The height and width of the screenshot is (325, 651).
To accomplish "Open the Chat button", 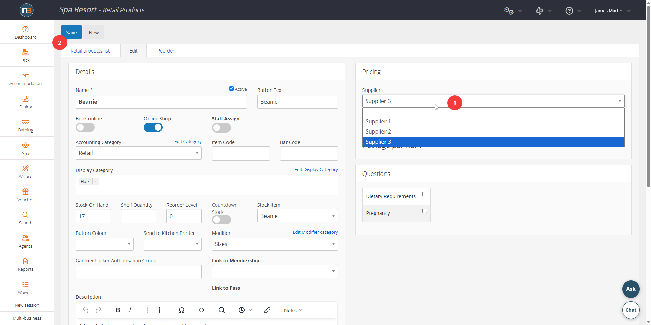I will pyautogui.click(x=631, y=310).
